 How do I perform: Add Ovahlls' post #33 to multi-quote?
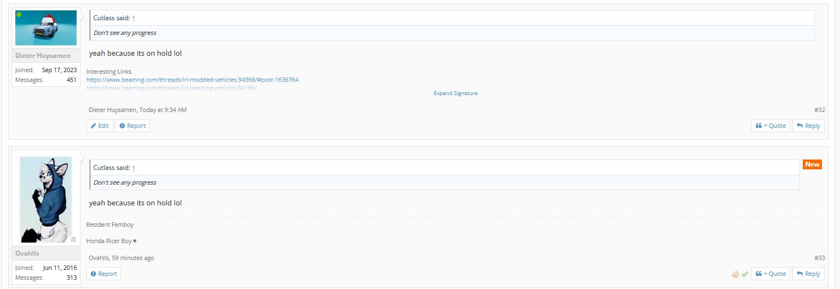(x=771, y=274)
